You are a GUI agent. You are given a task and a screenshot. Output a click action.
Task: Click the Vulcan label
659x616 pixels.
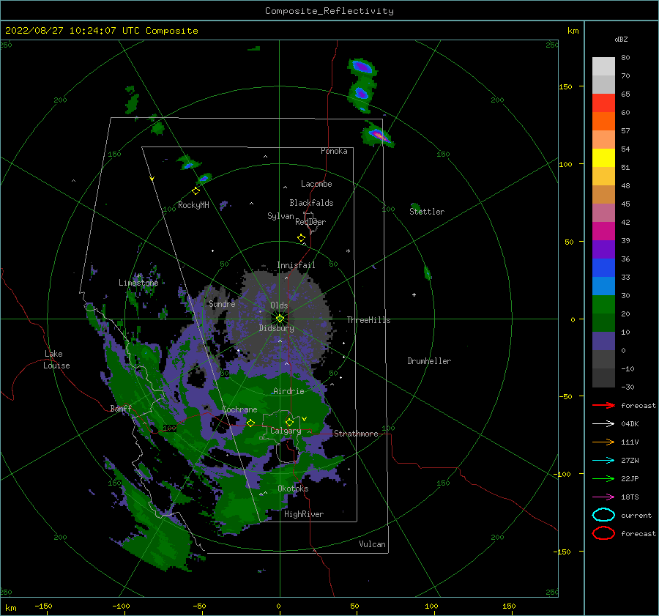pos(372,544)
